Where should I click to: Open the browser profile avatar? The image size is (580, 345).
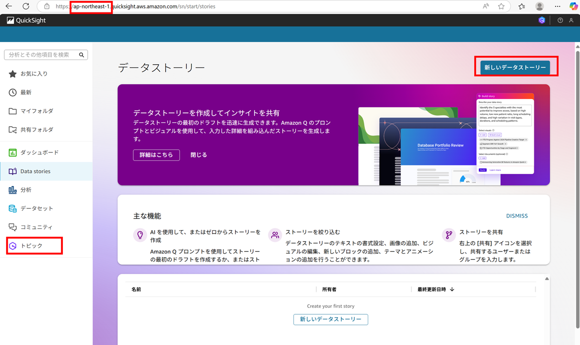539,7
